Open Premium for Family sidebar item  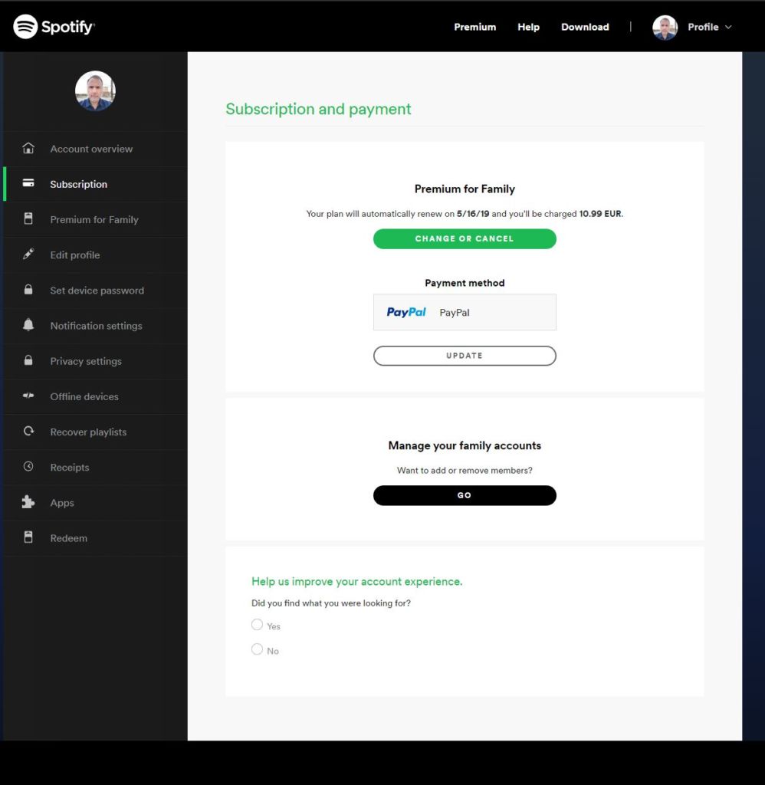(x=95, y=219)
